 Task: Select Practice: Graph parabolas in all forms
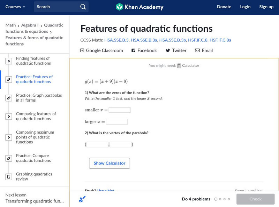point(39,98)
